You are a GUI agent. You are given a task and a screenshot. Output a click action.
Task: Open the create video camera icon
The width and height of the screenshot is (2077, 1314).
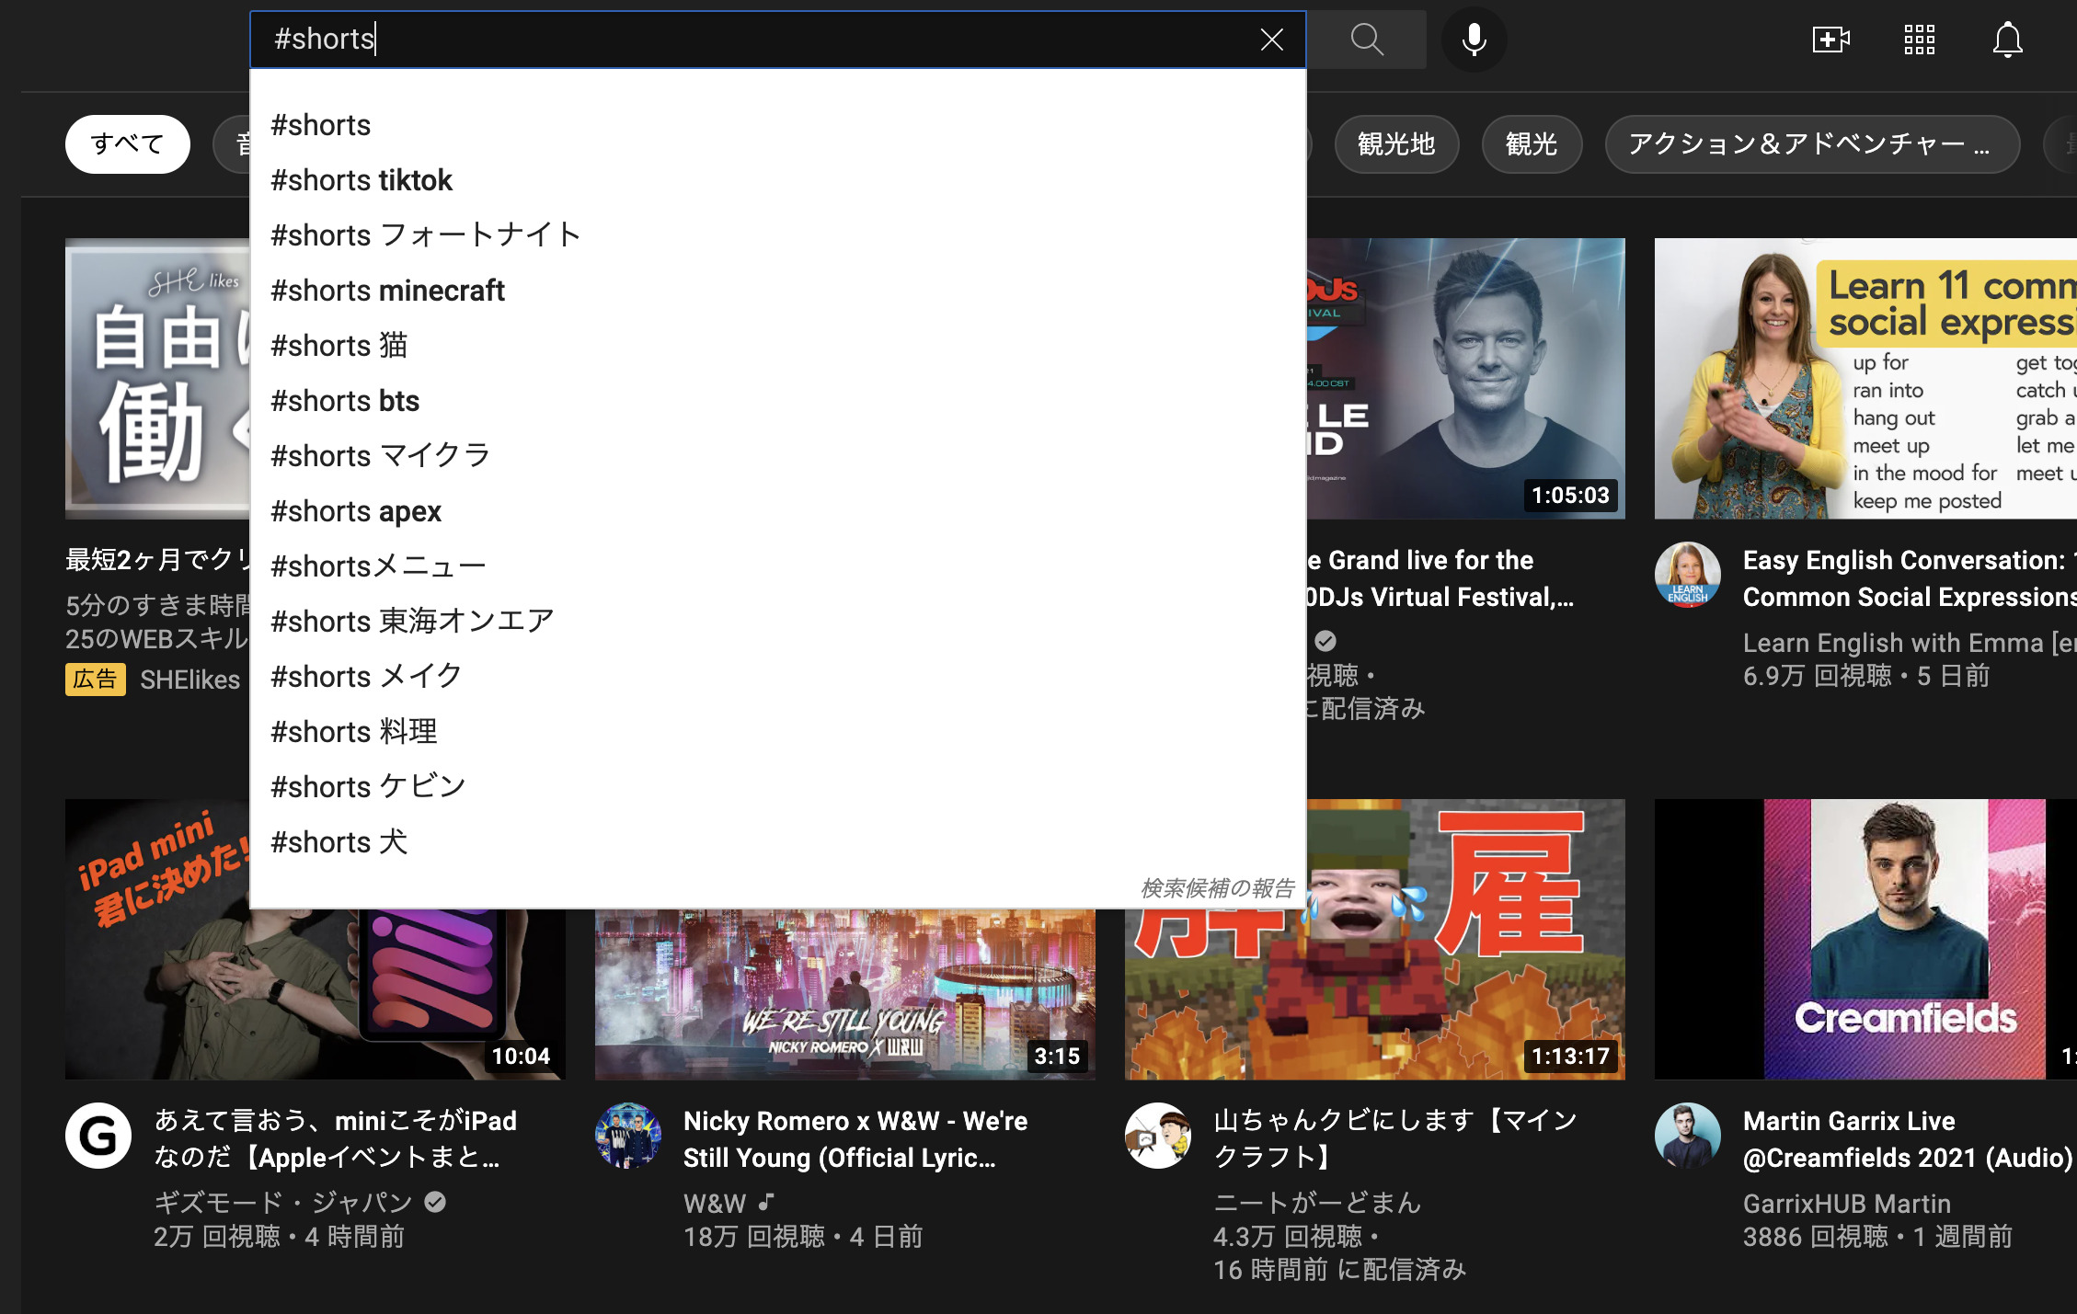coord(1830,40)
